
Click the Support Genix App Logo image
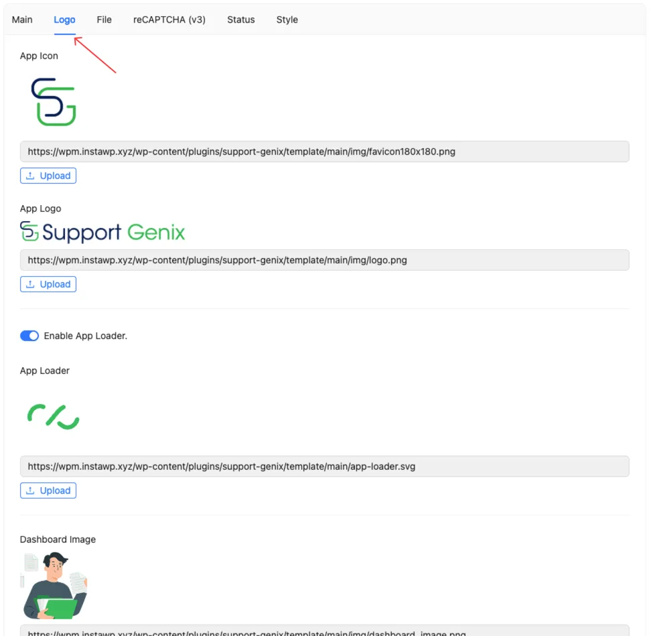tap(102, 232)
